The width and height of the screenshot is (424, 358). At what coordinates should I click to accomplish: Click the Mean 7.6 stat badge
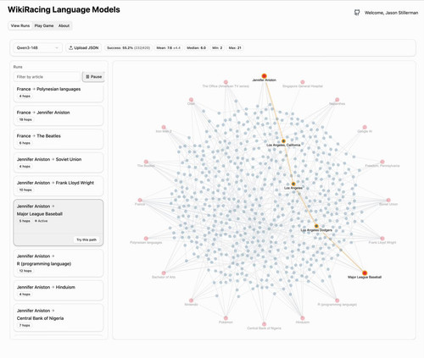click(x=168, y=47)
